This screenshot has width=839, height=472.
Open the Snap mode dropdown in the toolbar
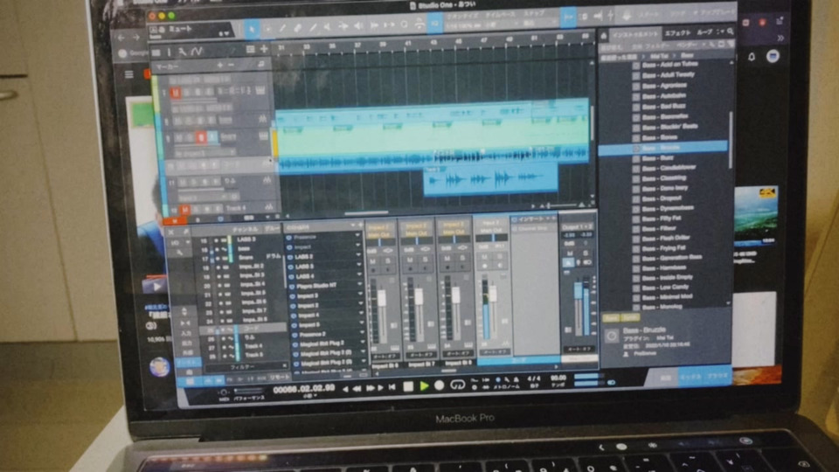[x=538, y=23]
